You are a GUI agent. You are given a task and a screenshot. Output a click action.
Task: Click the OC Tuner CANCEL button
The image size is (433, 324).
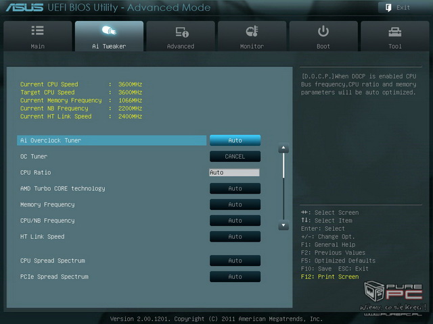(x=235, y=157)
